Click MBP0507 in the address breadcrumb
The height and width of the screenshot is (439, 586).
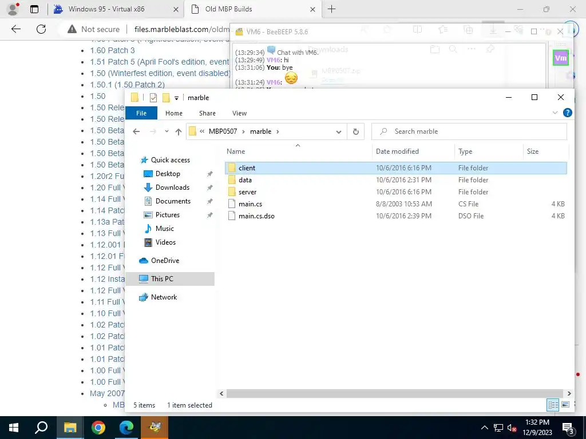(223, 131)
